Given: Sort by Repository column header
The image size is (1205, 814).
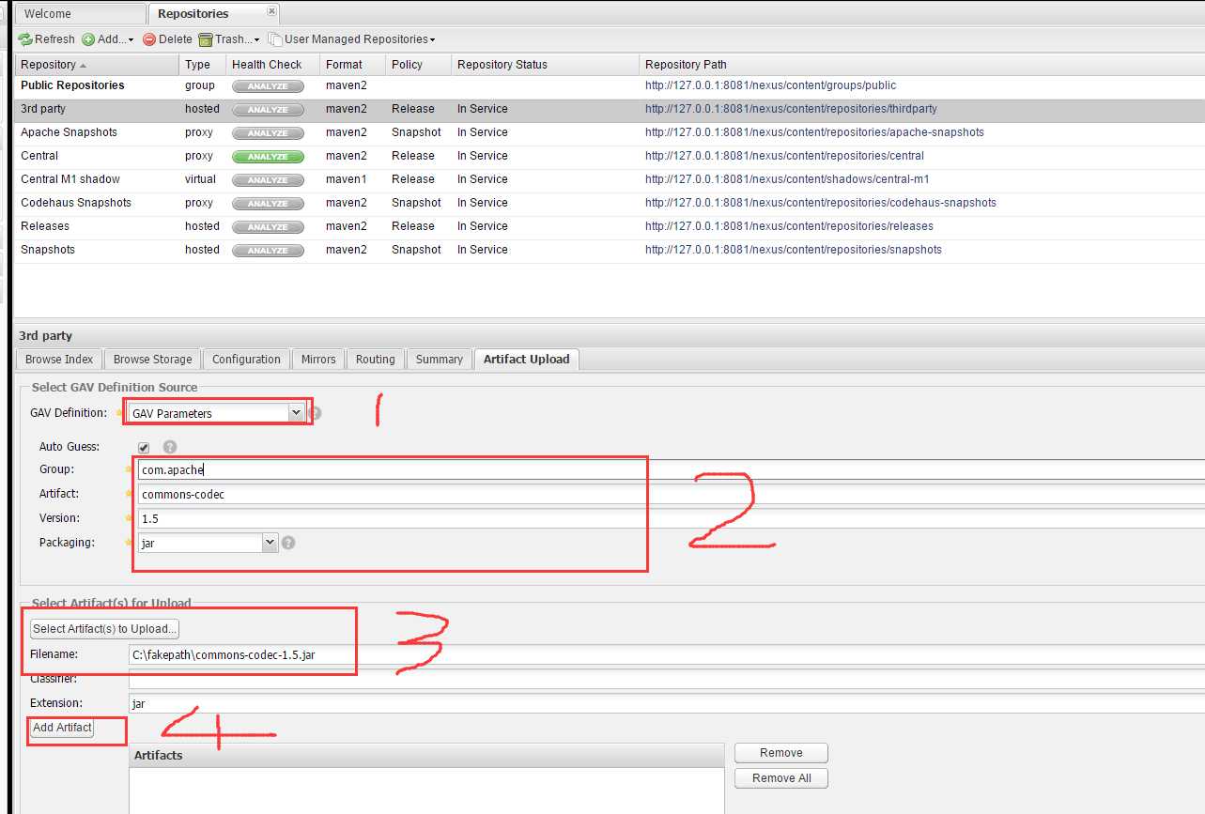Looking at the screenshot, I should pyautogui.click(x=97, y=65).
